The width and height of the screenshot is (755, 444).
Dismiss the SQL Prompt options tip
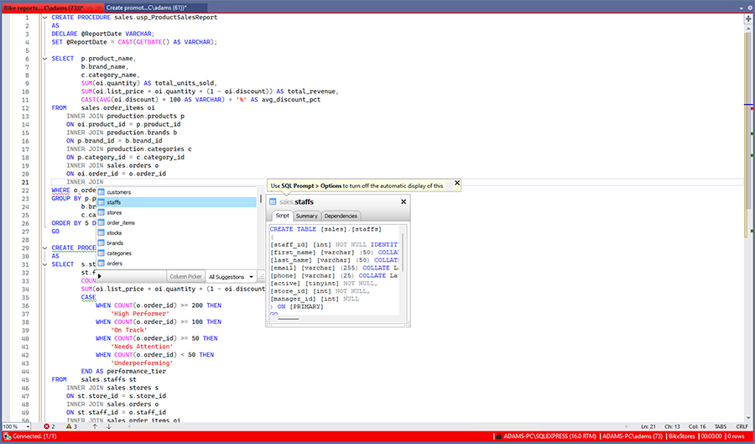(x=456, y=183)
